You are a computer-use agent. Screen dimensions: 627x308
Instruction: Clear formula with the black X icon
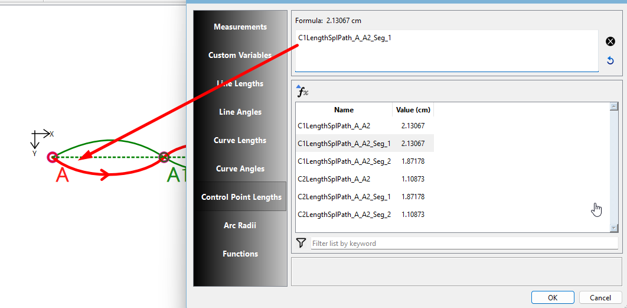(610, 41)
